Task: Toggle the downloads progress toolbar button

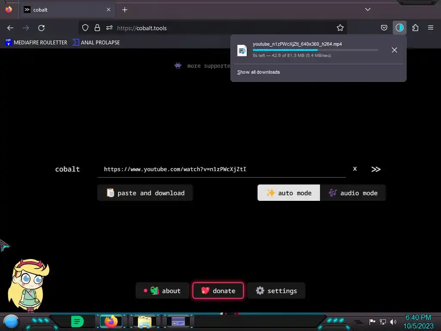Action: click(399, 28)
